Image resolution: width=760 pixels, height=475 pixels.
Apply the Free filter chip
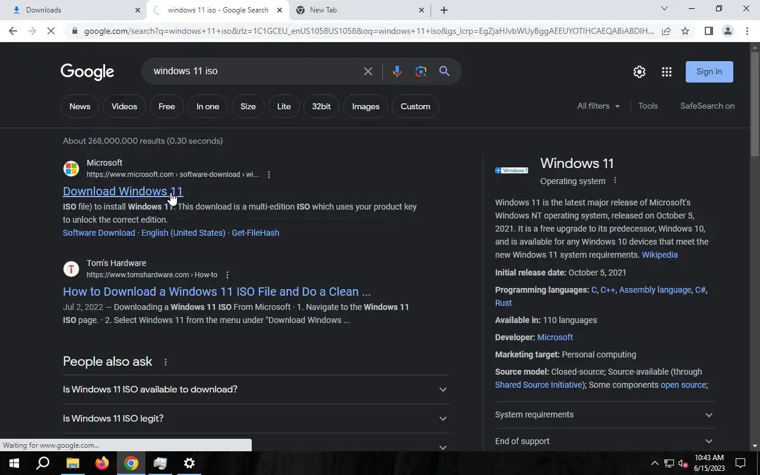point(167,106)
